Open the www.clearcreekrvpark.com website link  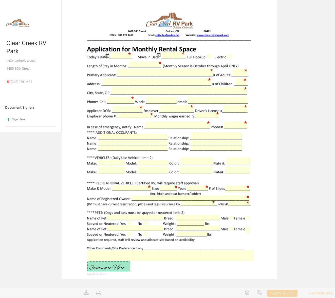click(213, 35)
